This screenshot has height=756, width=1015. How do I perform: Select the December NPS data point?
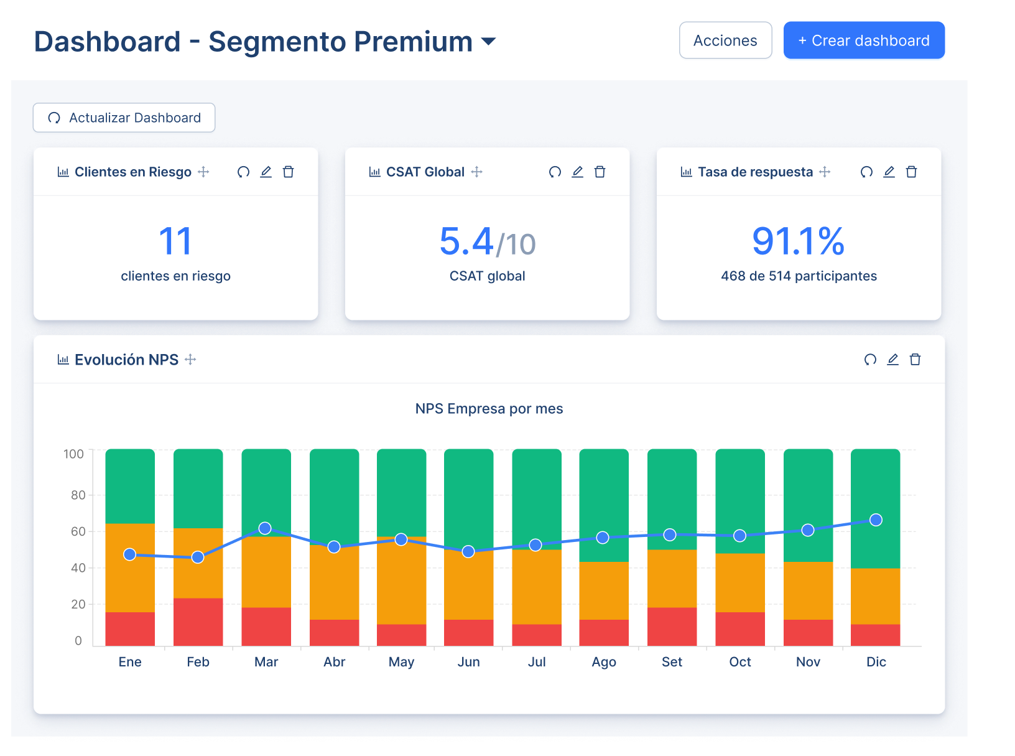coord(876,519)
